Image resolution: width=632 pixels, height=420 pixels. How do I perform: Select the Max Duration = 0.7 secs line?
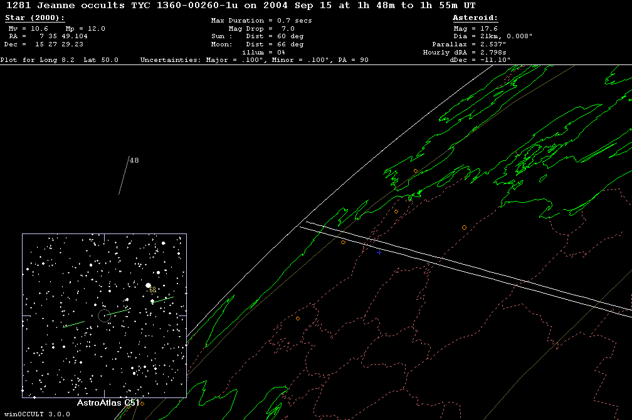pos(261,21)
